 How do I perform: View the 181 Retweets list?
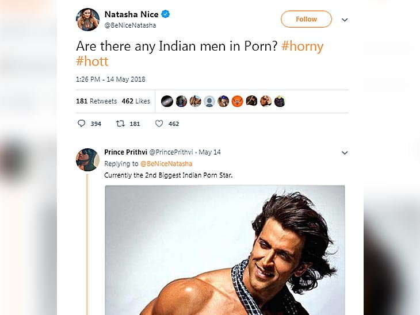point(97,101)
